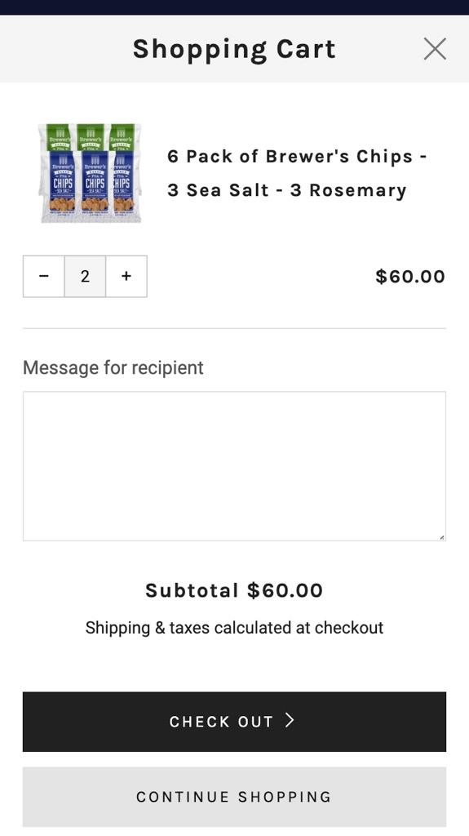This screenshot has height=836, width=469.
Task: Decrease quantity with the minus button
Action: point(44,276)
